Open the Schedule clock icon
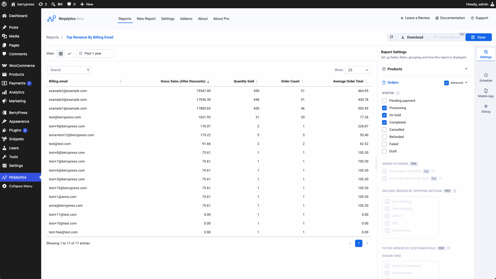Image resolution: width=496 pixels, height=279 pixels. coord(486,75)
